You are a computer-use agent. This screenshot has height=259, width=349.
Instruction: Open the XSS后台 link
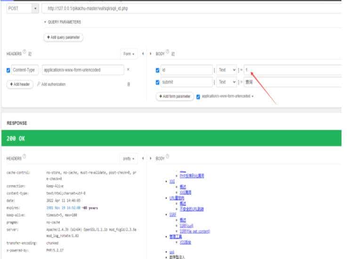[x=186, y=242]
